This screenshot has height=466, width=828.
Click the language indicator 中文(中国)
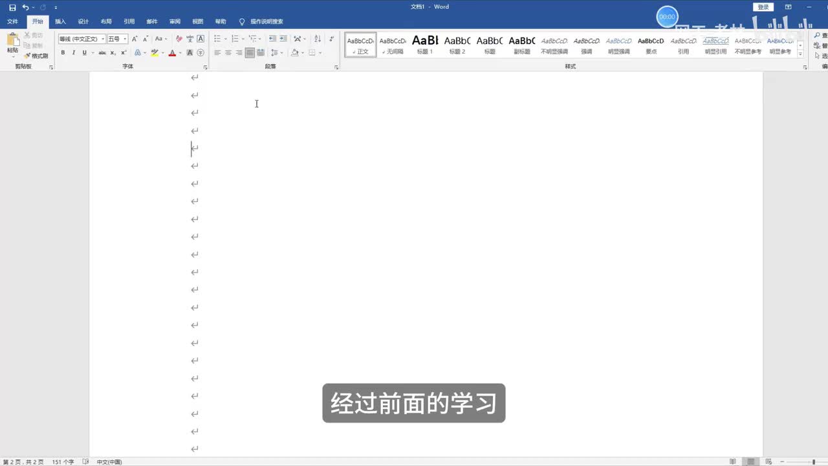click(109, 461)
